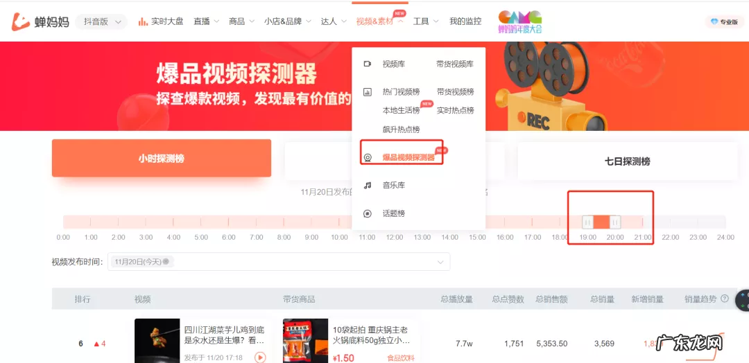The width and height of the screenshot is (749, 363).
Task: Click the 蝉妈妈年度大会 banner logo
Action: click(x=519, y=21)
